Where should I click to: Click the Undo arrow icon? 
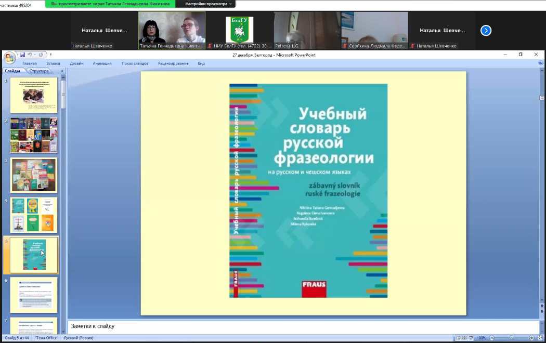[x=31, y=55]
